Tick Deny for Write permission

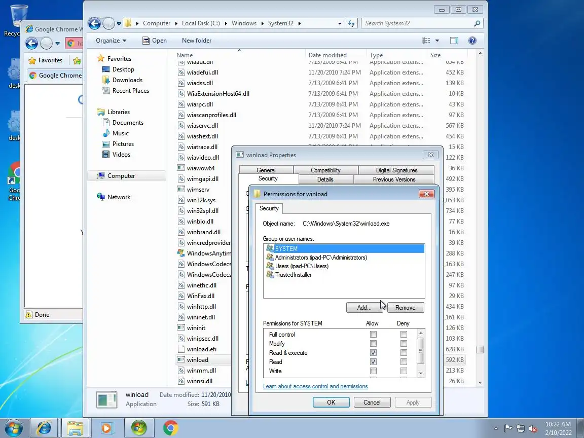click(x=404, y=371)
